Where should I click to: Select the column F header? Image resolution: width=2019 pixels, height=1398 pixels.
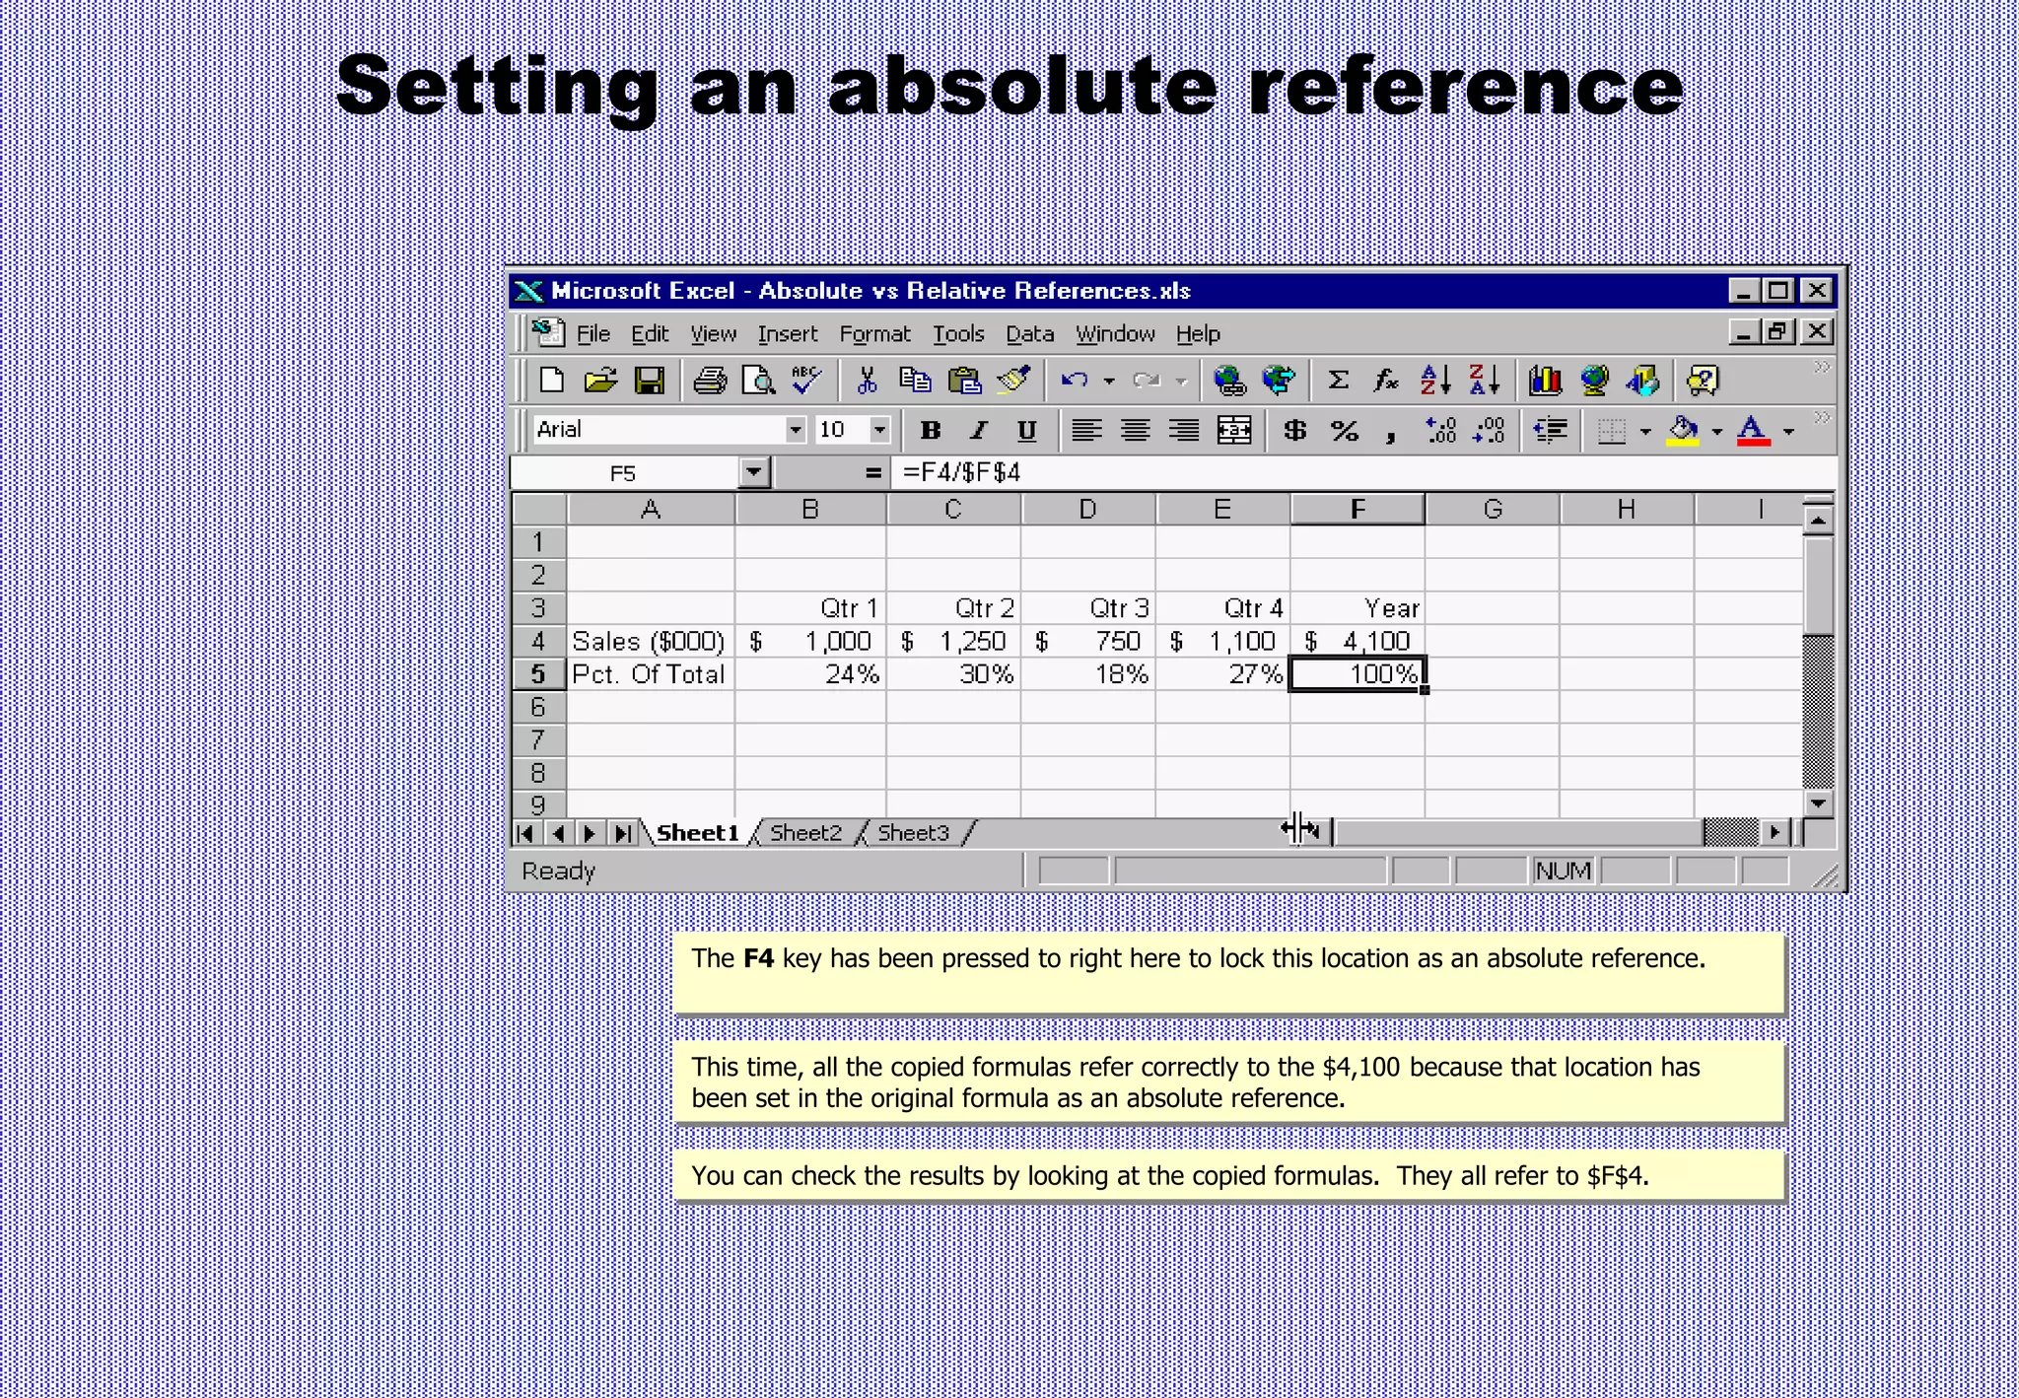click(1358, 510)
